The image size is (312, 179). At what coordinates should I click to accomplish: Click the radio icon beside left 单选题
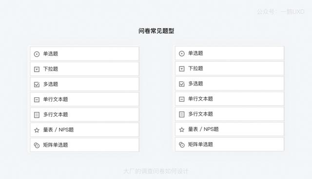click(37, 54)
